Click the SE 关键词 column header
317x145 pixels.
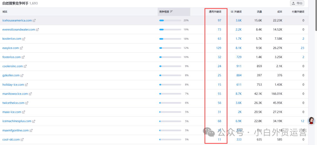click(236, 12)
